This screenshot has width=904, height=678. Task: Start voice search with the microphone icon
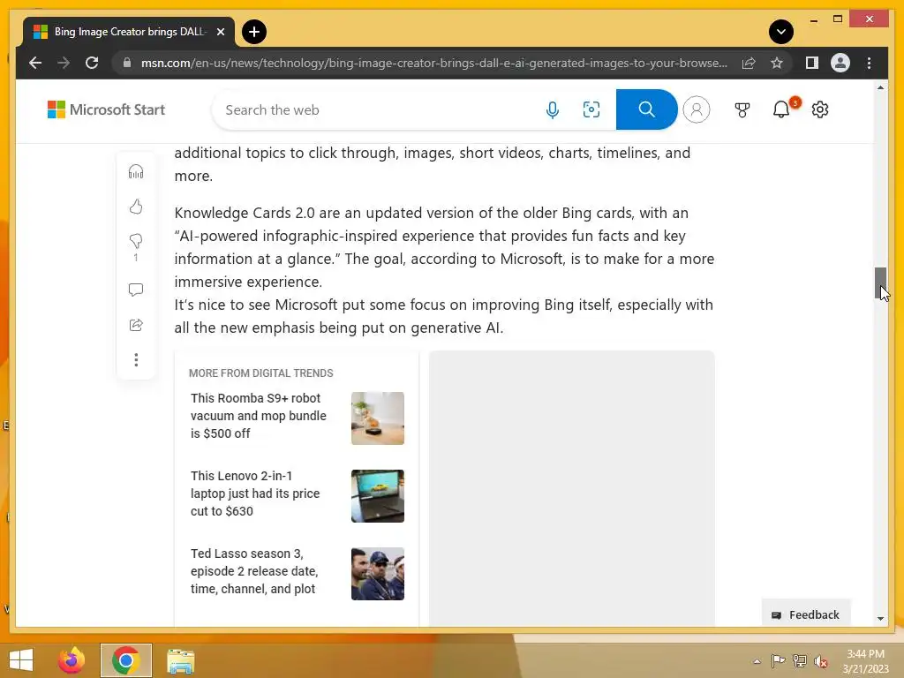click(553, 109)
